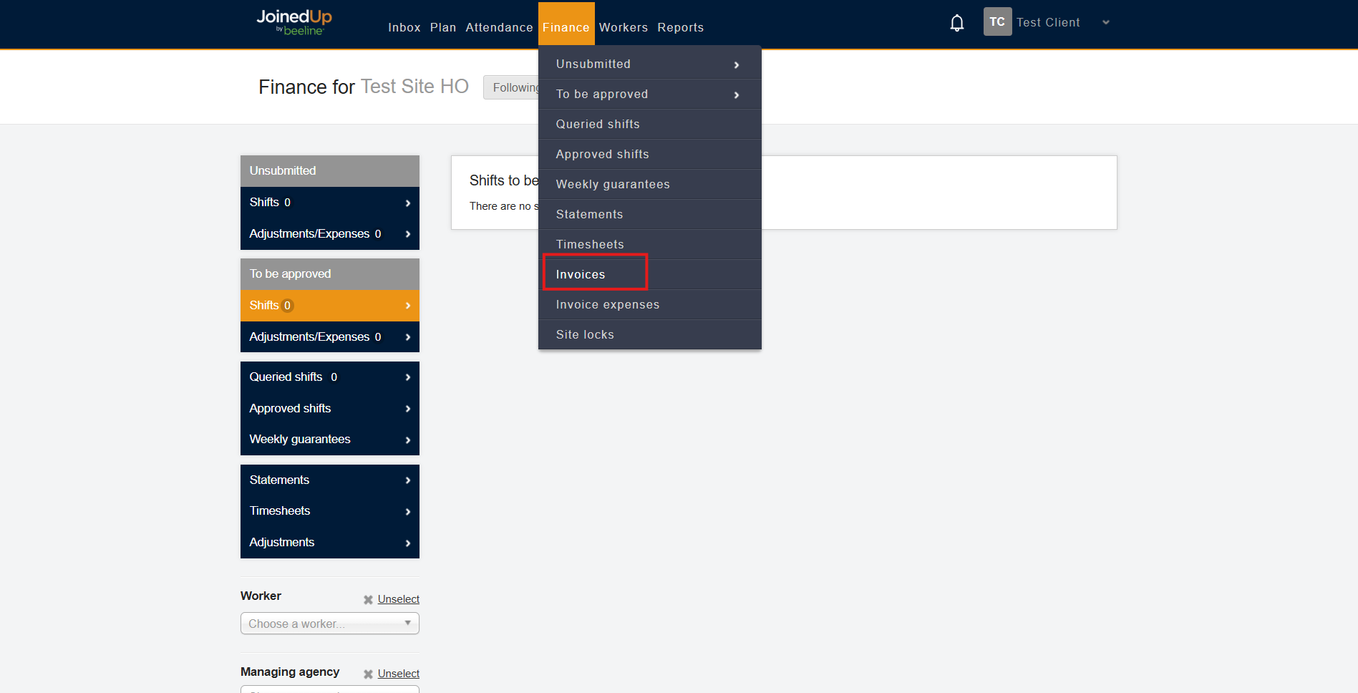Go to the Workers tab
Viewport: 1358px width, 693px height.
623,27
